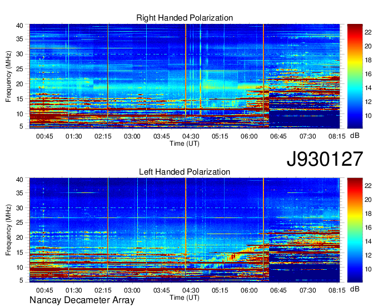
Task: Click the 05:15 time tick under Left Handed plot
Action: point(220,290)
